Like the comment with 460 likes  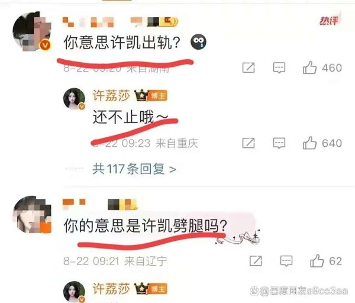[309, 67]
